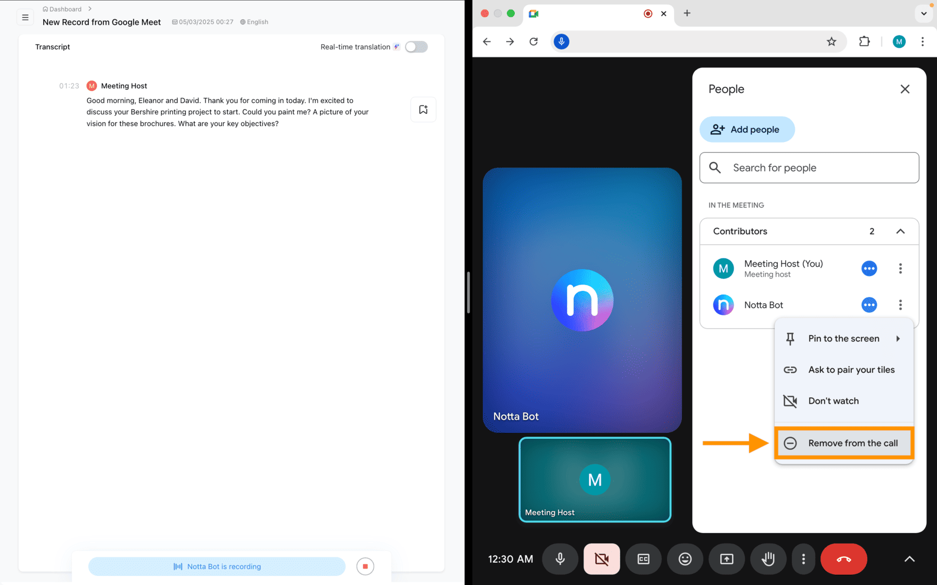Expand the Pin to the screen submenu arrow
This screenshot has width=937, height=585.
coord(898,339)
